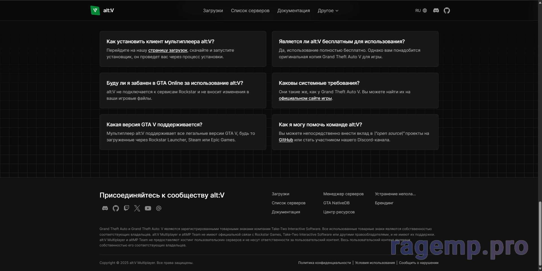Open официальном сайте игры link
The height and width of the screenshot is (271, 542).
pyautogui.click(x=305, y=98)
